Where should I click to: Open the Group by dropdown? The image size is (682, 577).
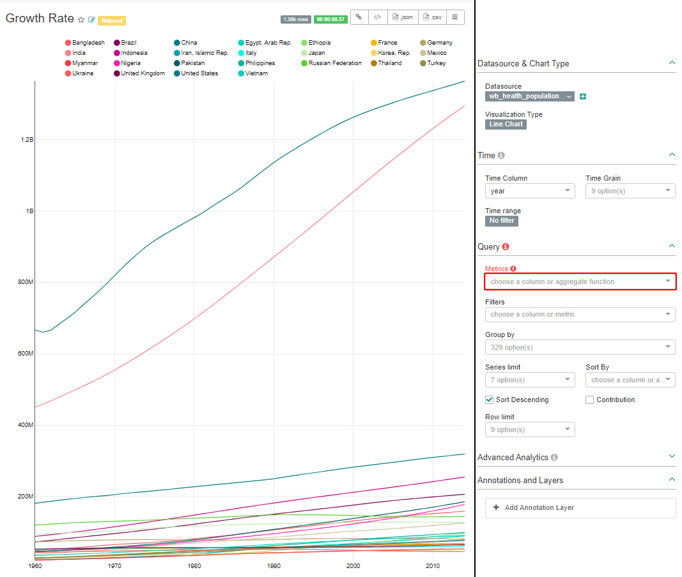580,347
